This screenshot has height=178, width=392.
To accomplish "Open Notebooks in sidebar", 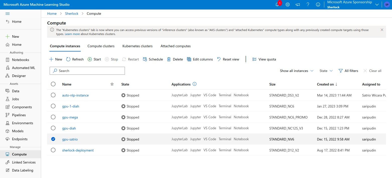I will click(21, 60).
